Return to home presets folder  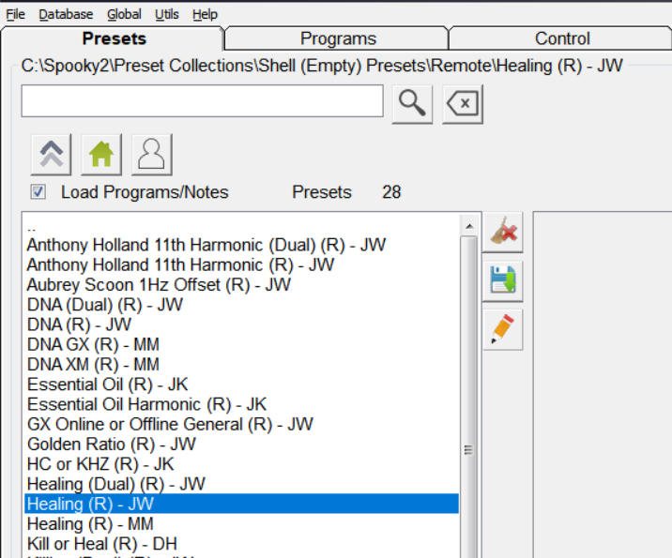click(101, 155)
